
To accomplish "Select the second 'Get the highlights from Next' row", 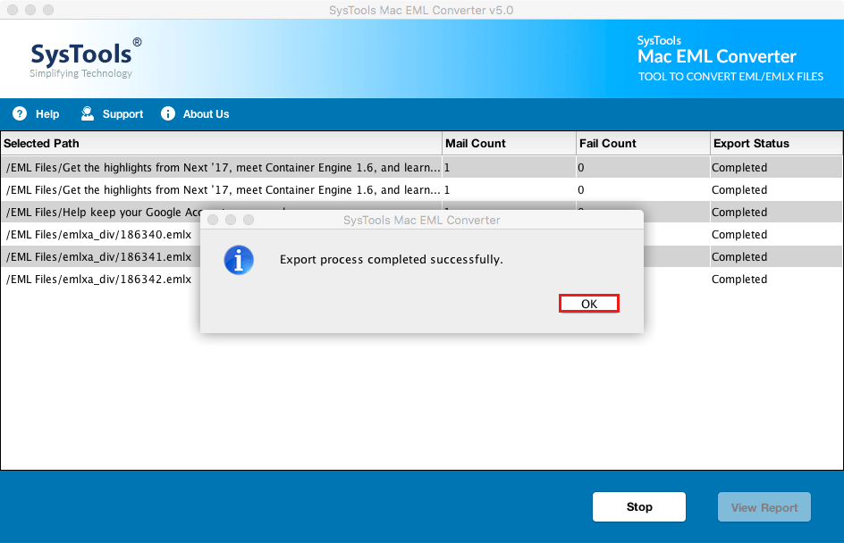I will 421,189.
